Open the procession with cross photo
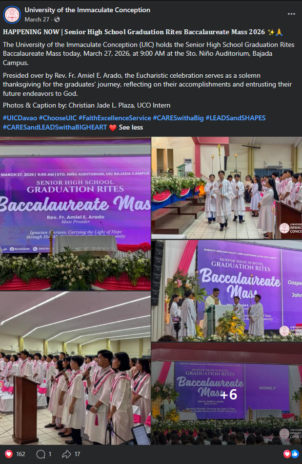Screen dimensions: 302x464 227,188
